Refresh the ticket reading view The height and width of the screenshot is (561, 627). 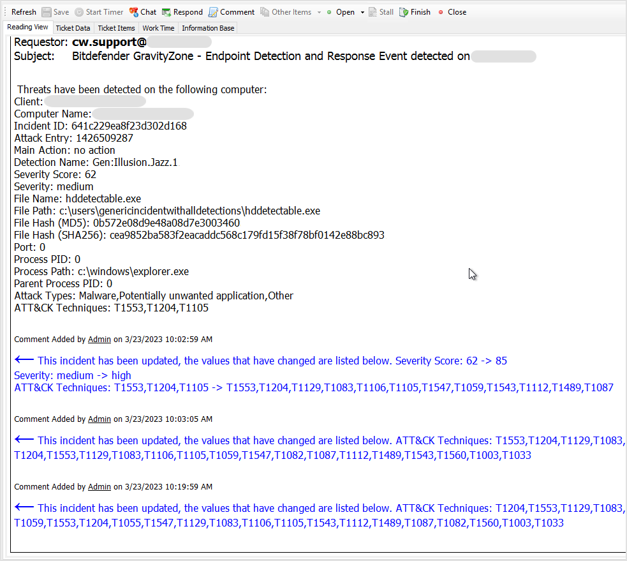click(x=23, y=11)
